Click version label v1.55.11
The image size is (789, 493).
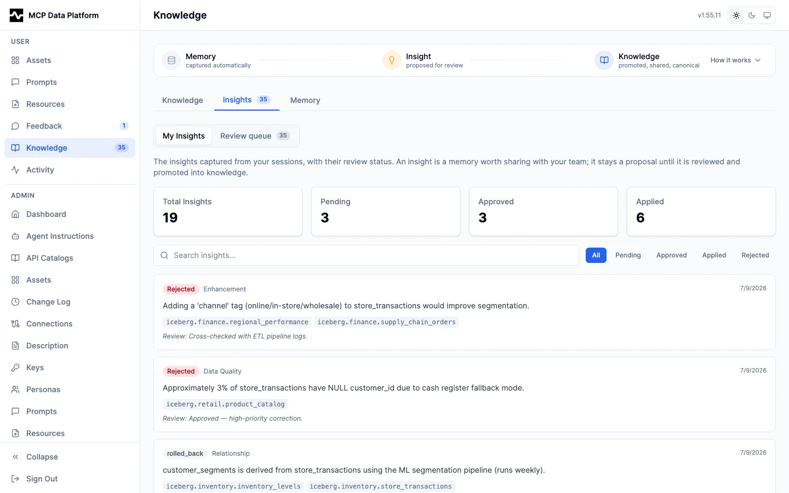click(709, 15)
